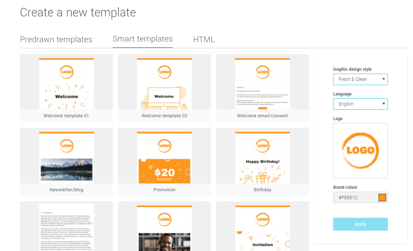Screen dimensions: 413x251
Task: Click the Welcome template 01 caption label
Action: pos(66,116)
